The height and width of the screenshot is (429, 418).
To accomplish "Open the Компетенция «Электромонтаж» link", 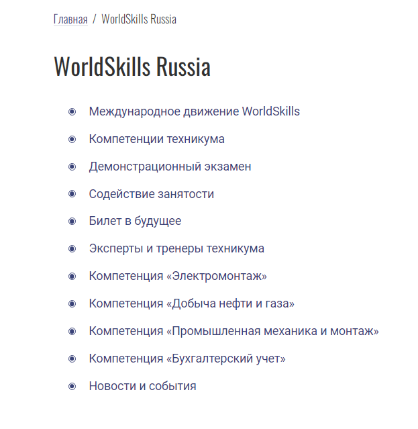I will [178, 276].
